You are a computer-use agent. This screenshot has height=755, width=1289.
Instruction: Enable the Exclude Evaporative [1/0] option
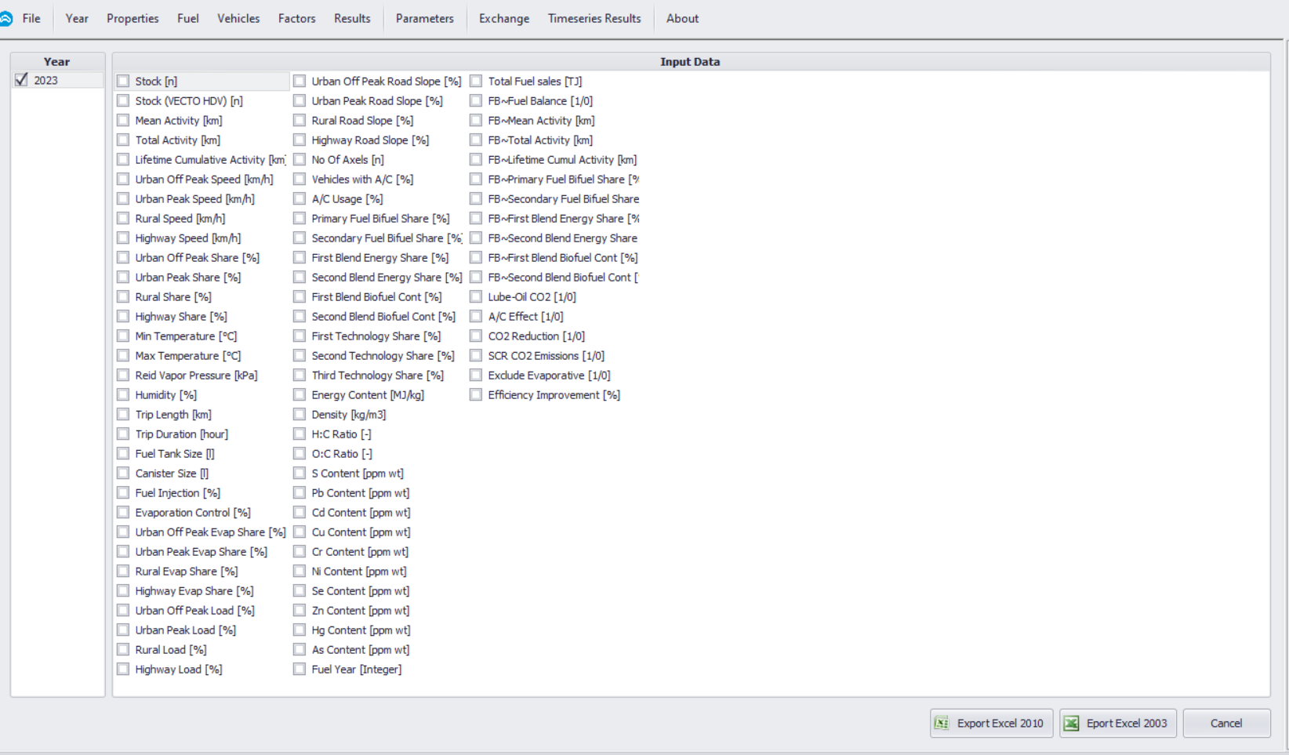point(476,375)
